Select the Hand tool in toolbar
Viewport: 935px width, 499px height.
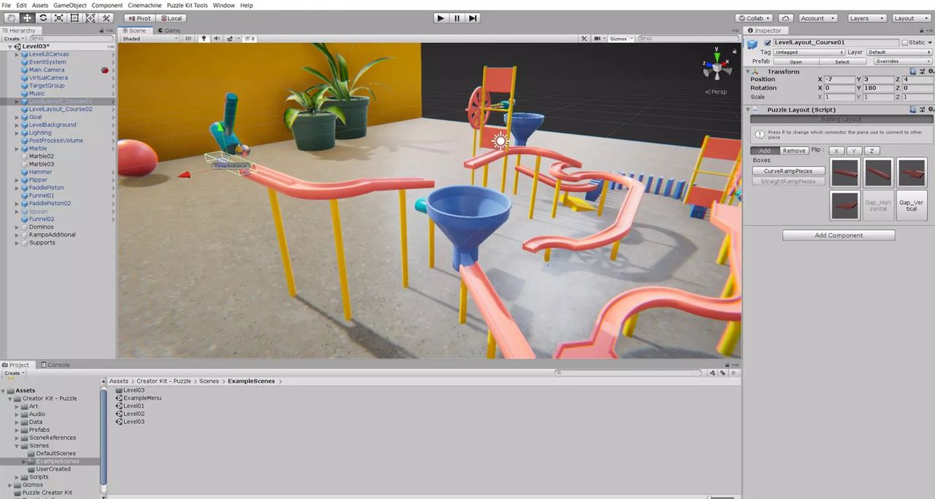tap(11, 18)
